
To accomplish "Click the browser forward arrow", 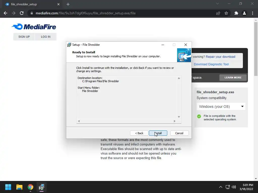I will [14, 13].
